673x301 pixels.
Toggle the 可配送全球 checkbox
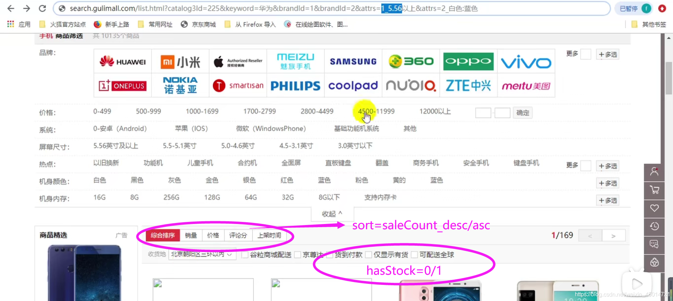coord(414,254)
